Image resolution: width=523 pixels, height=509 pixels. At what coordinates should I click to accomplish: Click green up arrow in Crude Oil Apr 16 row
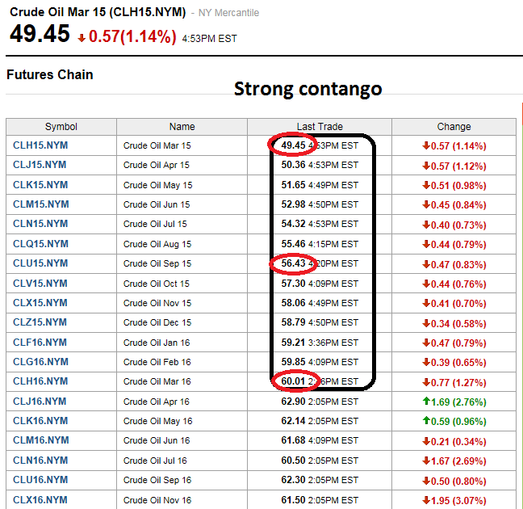426,402
